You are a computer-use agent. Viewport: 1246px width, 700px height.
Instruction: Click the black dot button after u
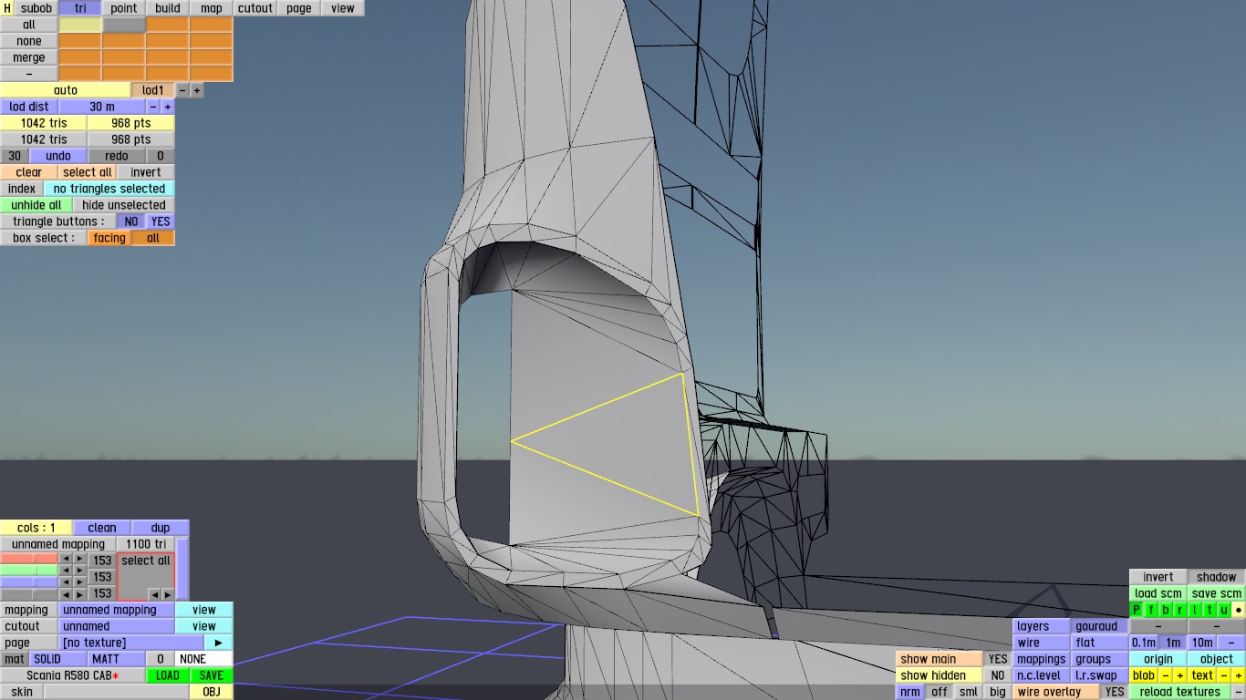[x=1239, y=610]
